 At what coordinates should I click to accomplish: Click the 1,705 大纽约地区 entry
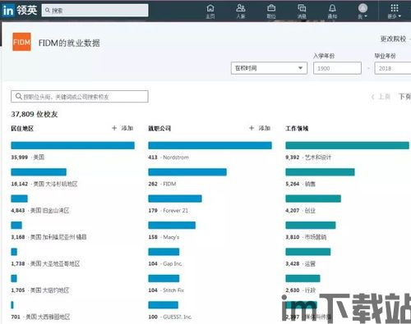[40, 290]
